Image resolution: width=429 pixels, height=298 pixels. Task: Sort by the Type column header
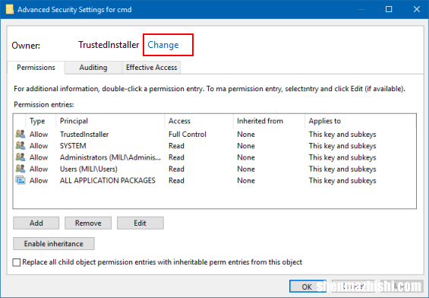[41, 121]
